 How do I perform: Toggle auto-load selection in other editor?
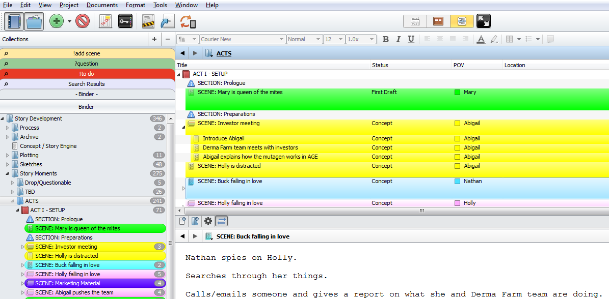point(221,221)
